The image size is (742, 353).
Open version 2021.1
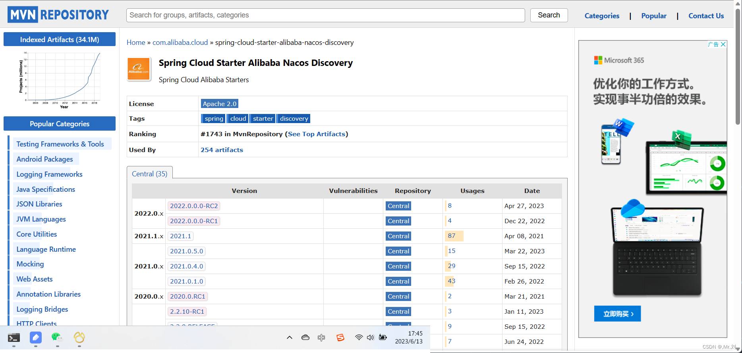point(181,236)
